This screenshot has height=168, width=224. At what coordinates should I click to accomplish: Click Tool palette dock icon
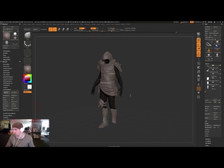pyautogui.click(x=222, y=24)
